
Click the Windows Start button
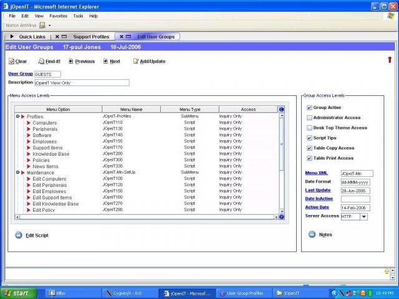19,293
